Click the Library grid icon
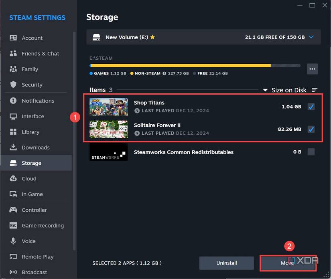 (x=13, y=132)
